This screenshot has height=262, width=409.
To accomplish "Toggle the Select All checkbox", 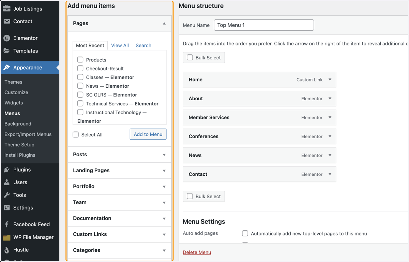I will (x=76, y=135).
